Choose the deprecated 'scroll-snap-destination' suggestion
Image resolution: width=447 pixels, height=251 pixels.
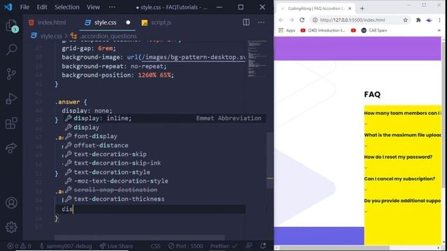164,190
